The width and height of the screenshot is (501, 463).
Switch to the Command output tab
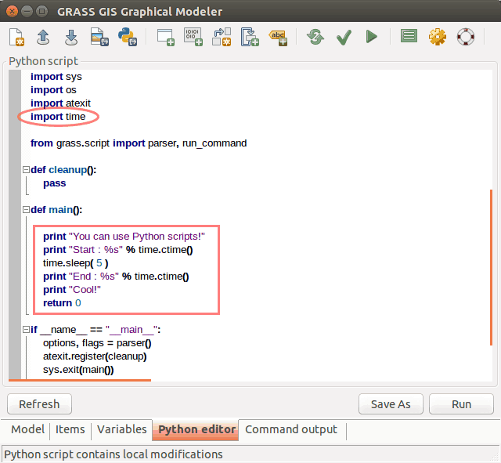(x=291, y=430)
